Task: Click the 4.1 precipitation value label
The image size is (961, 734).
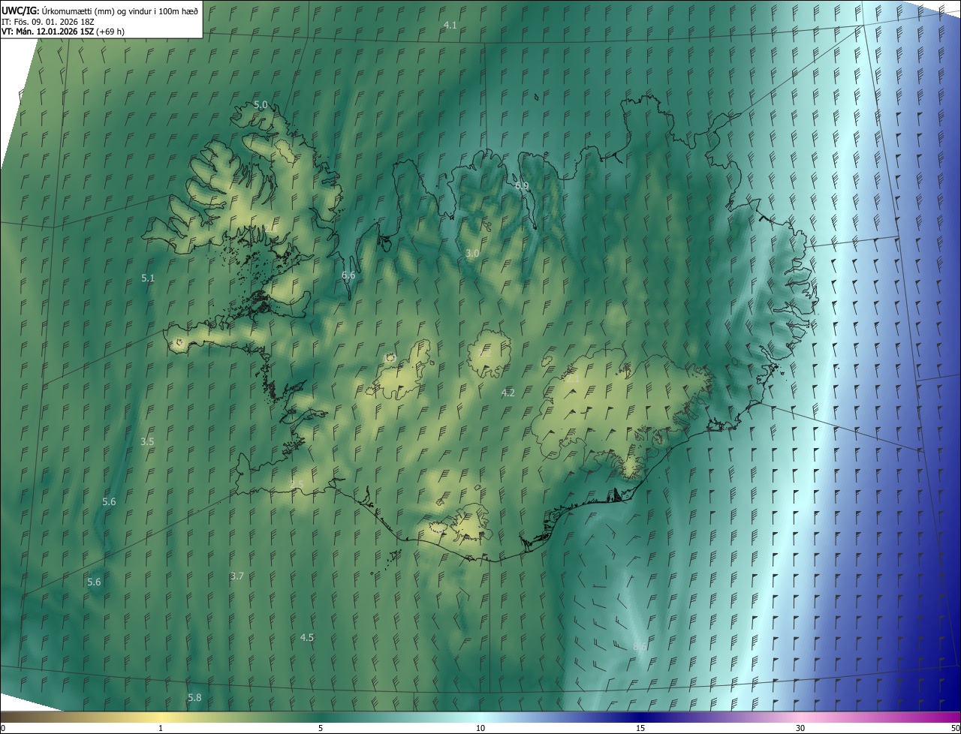Action: click(x=450, y=25)
